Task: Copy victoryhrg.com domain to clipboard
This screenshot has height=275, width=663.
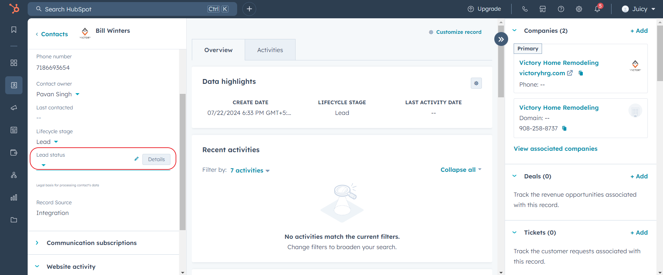Action: tap(581, 73)
